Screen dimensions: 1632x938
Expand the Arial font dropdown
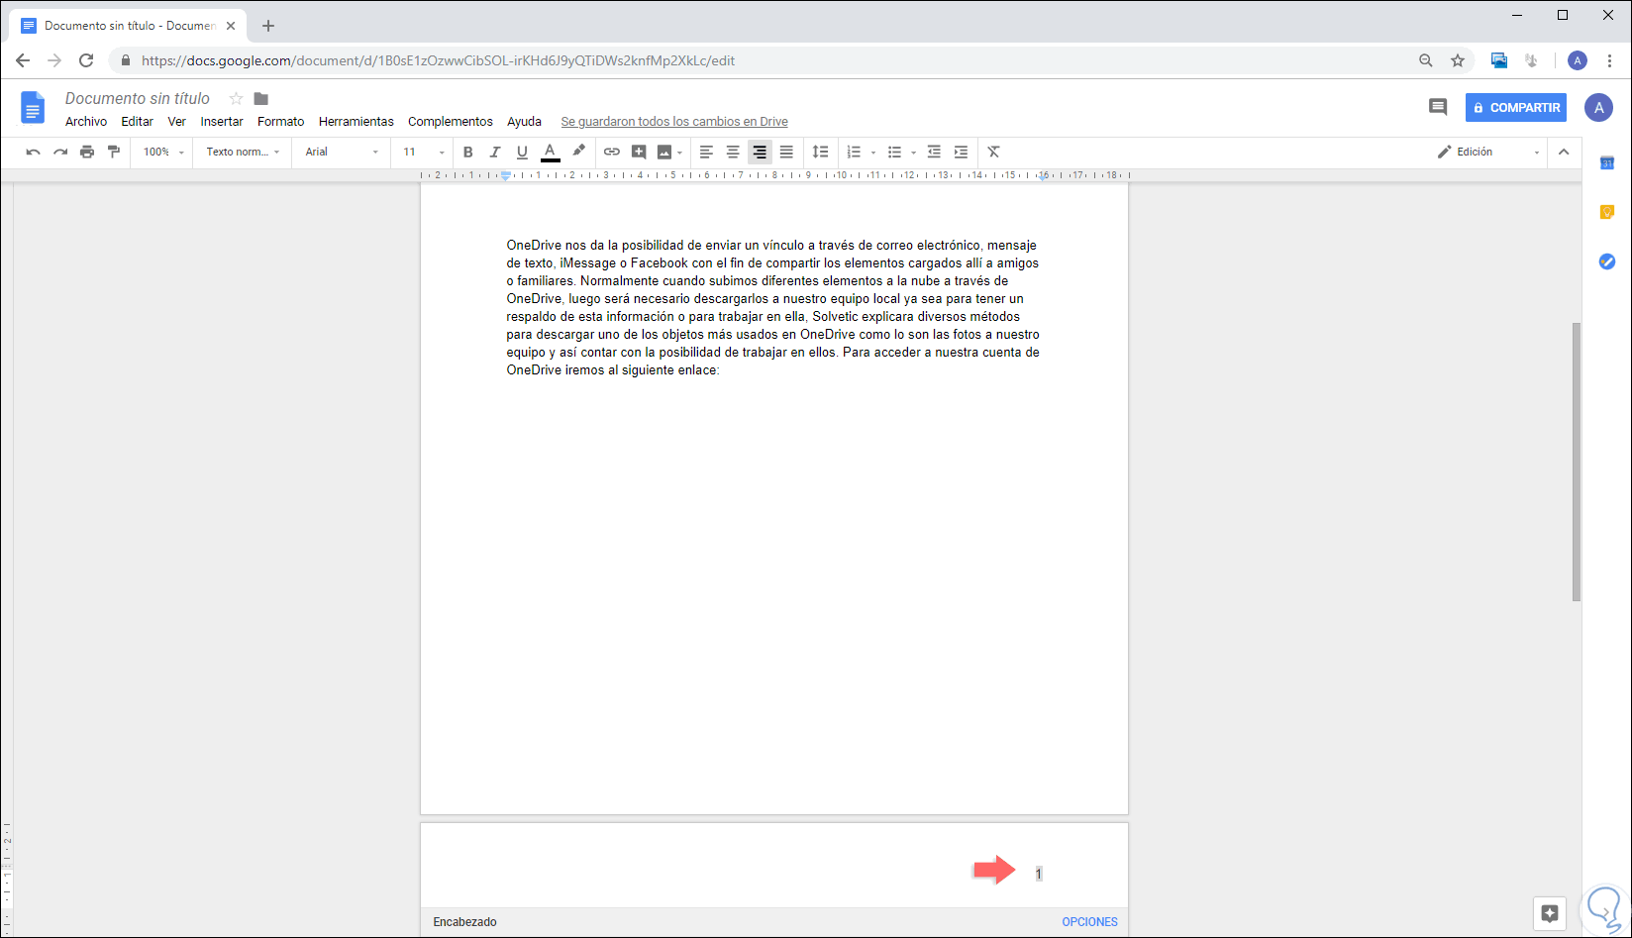(342, 152)
